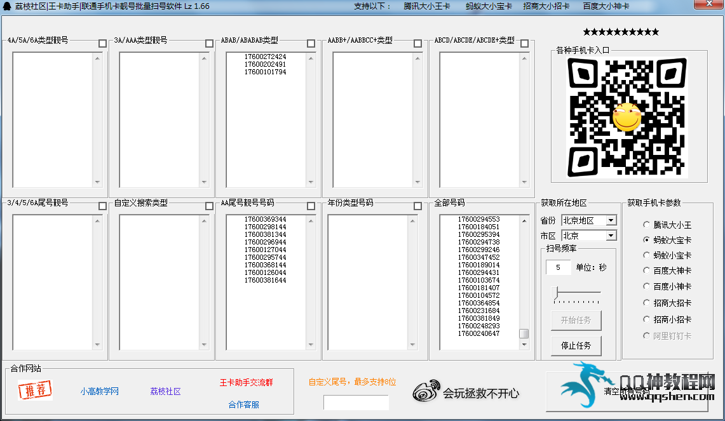Image resolution: width=725 pixels, height=421 pixels.
Task: Open the 王卡助手交流群 link
Action: 247,383
